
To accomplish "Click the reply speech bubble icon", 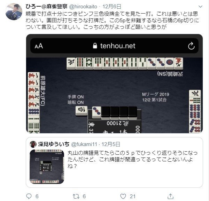I will (29, 196).
